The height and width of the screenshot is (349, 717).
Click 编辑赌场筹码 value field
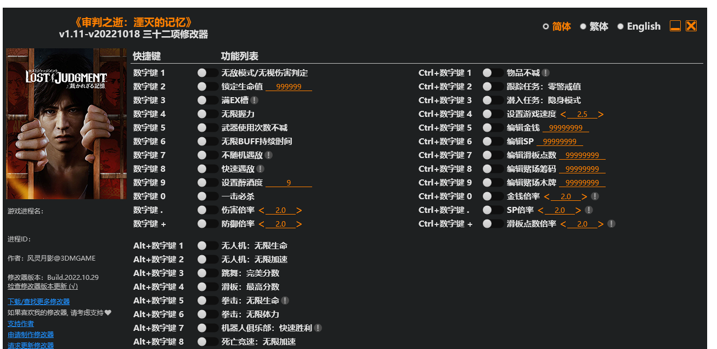(582, 169)
